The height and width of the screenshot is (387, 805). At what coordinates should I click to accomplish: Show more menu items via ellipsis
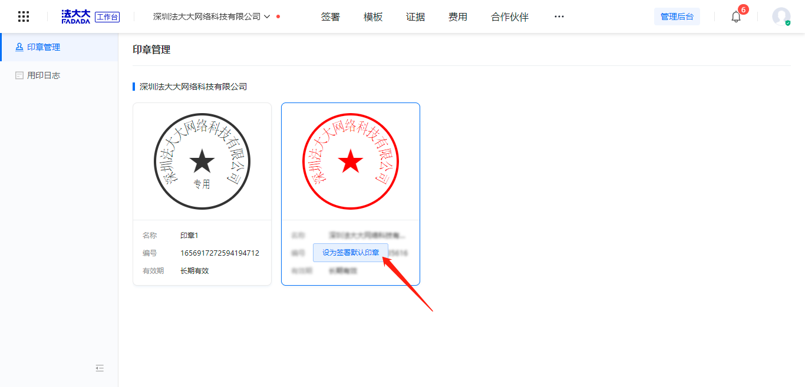pos(559,17)
